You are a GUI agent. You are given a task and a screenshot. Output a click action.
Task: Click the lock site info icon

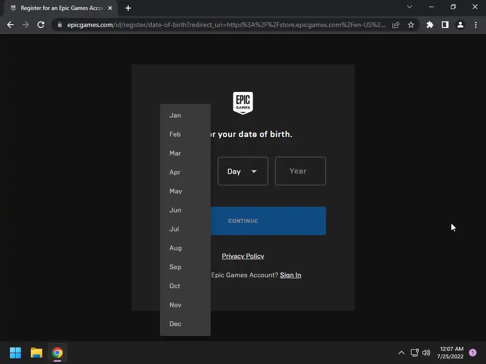[60, 25]
